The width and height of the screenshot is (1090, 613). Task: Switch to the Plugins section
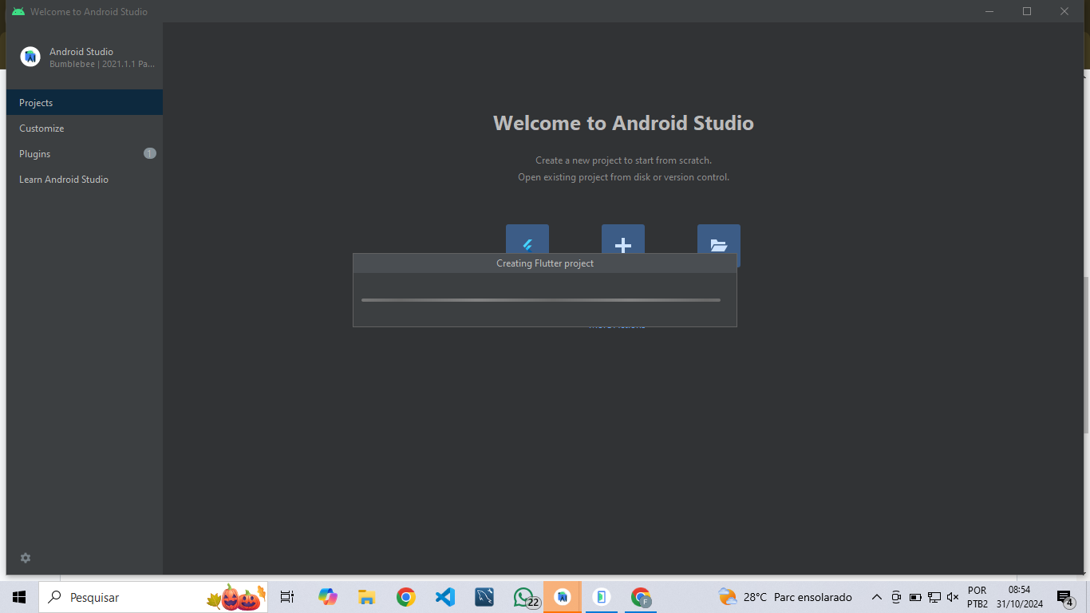point(85,153)
